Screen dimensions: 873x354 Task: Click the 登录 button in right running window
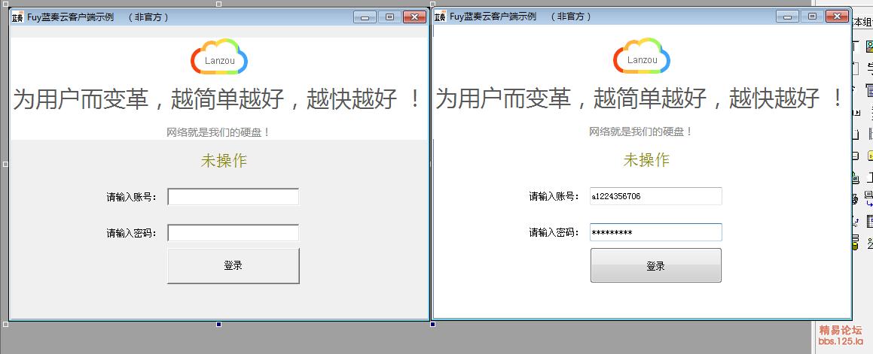pyautogui.click(x=656, y=265)
